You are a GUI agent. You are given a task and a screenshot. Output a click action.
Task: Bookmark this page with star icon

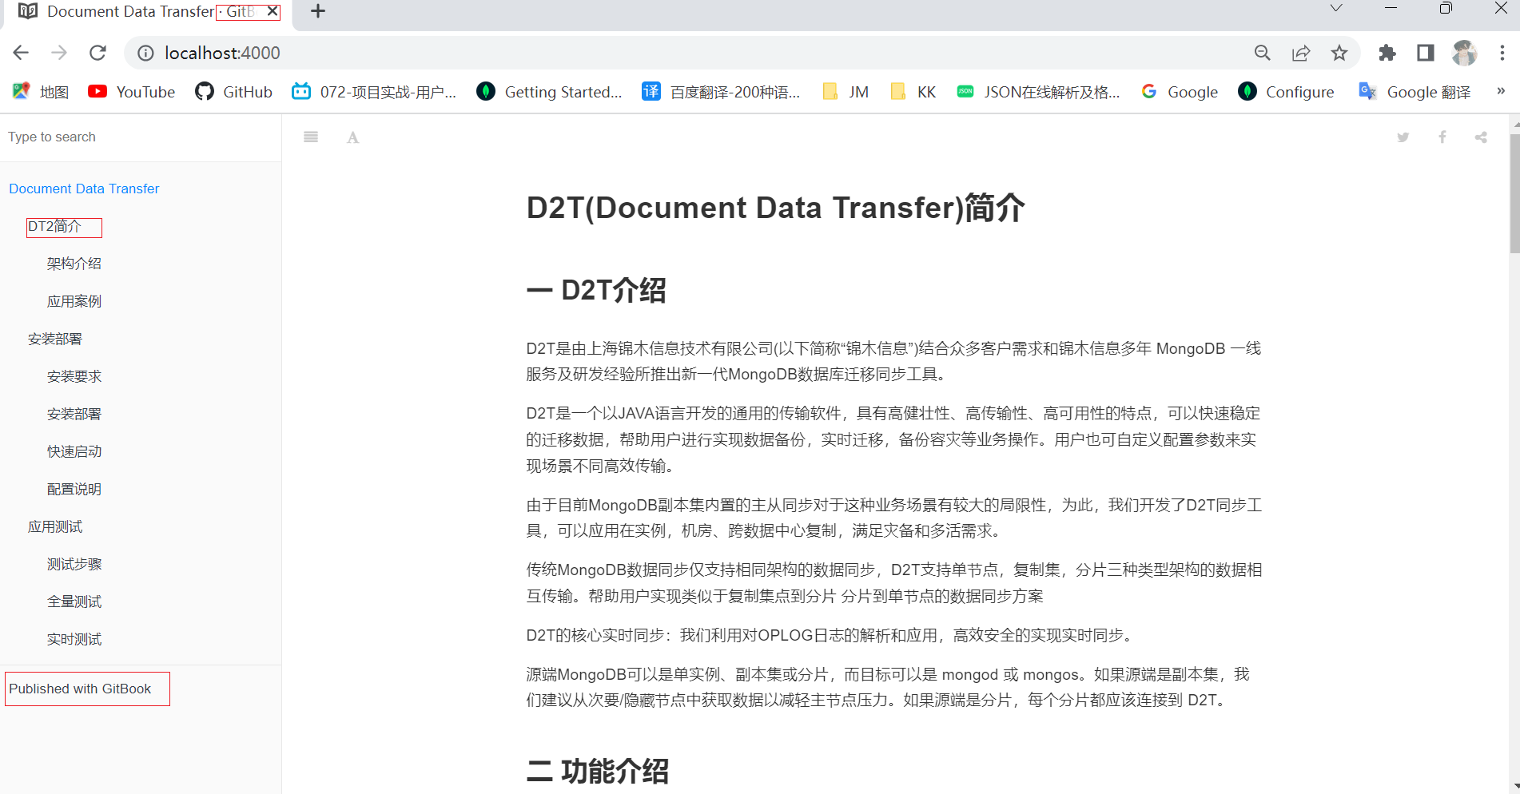point(1339,53)
